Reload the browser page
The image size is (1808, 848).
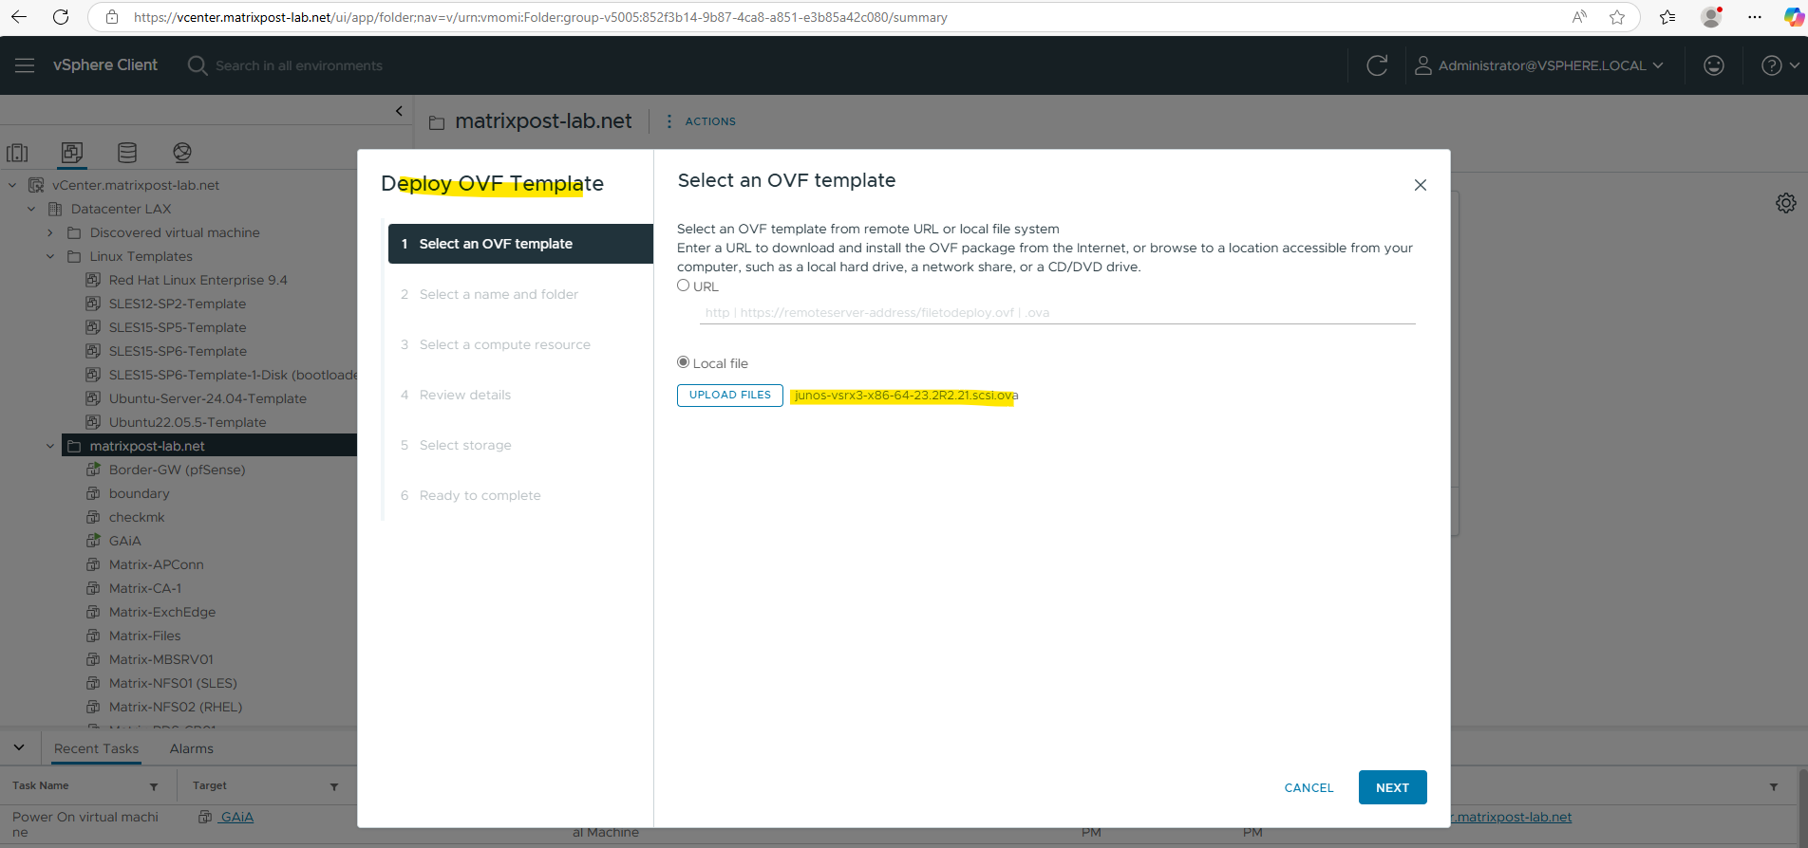(61, 17)
